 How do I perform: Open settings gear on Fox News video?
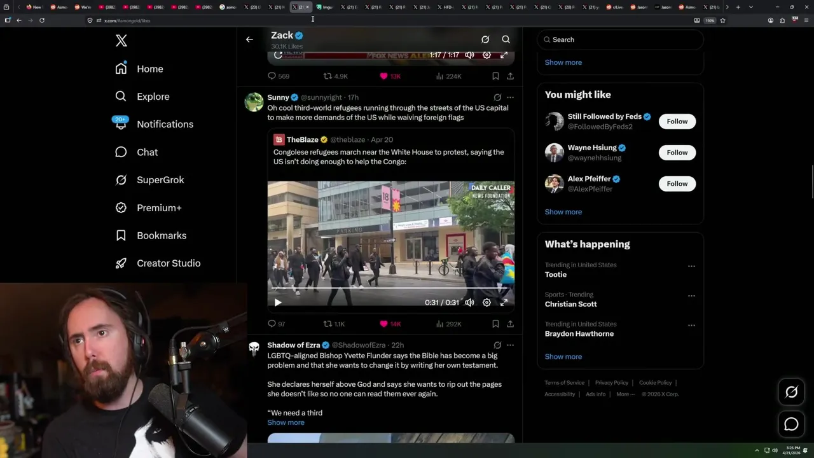(486, 55)
